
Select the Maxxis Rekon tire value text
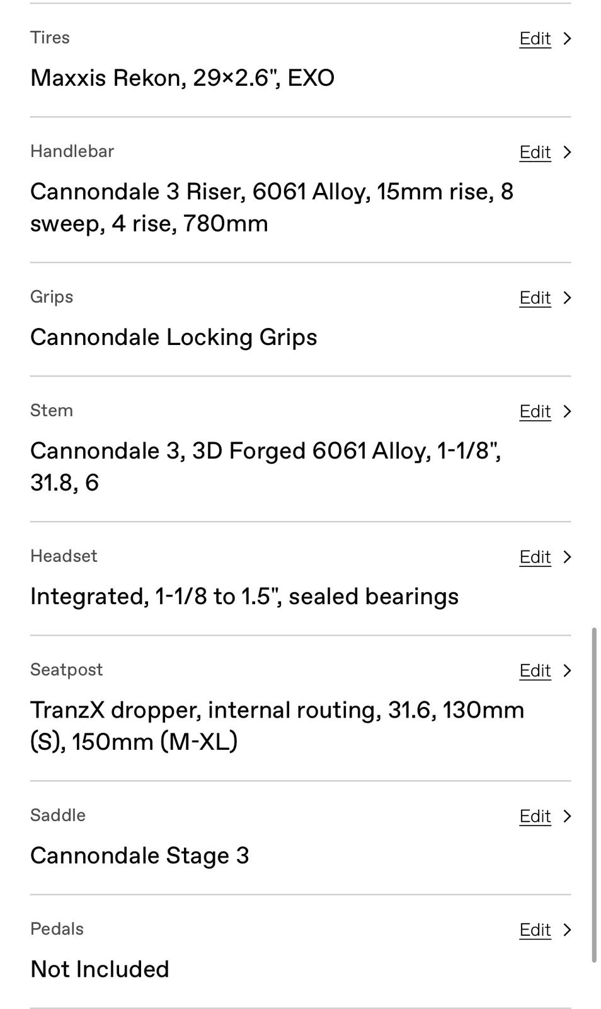click(182, 78)
